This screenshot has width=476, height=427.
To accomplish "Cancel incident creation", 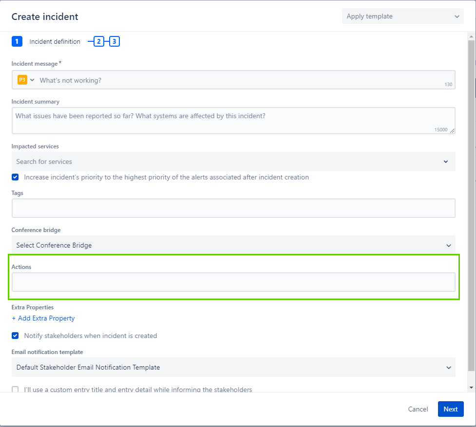I will (x=418, y=409).
